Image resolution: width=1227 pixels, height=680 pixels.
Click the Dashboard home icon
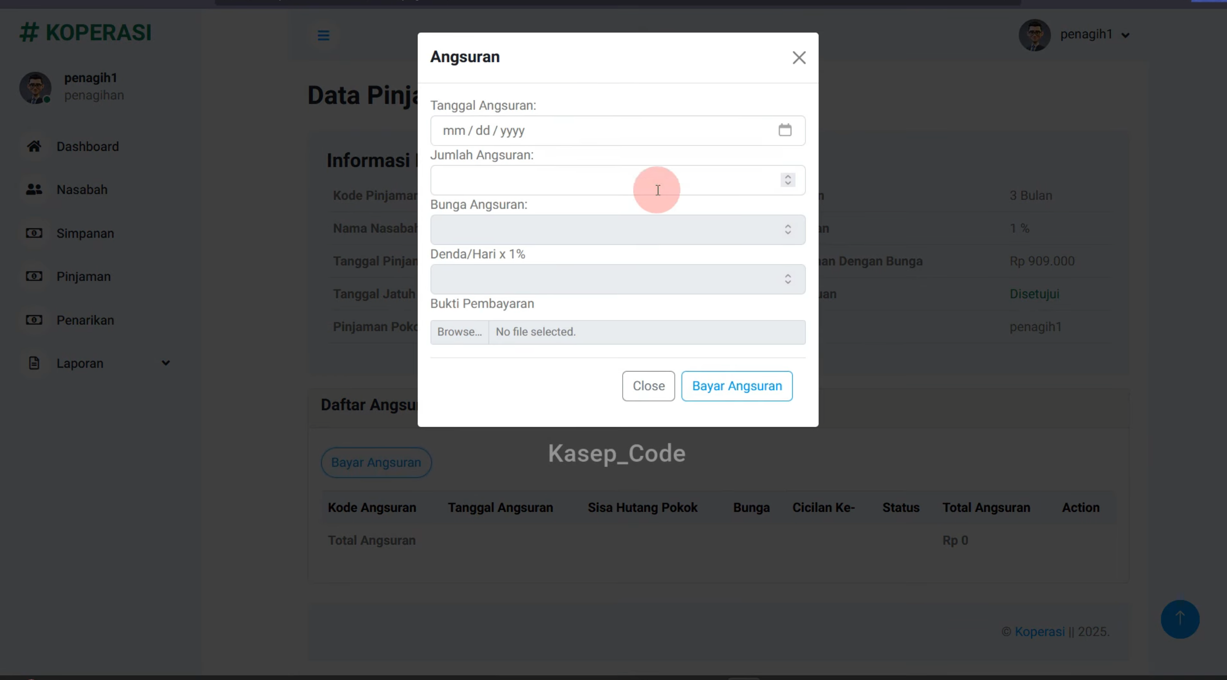34,146
